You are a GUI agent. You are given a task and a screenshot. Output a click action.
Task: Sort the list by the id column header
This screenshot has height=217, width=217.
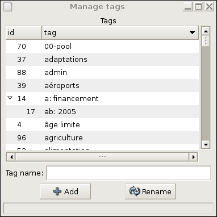(24, 33)
